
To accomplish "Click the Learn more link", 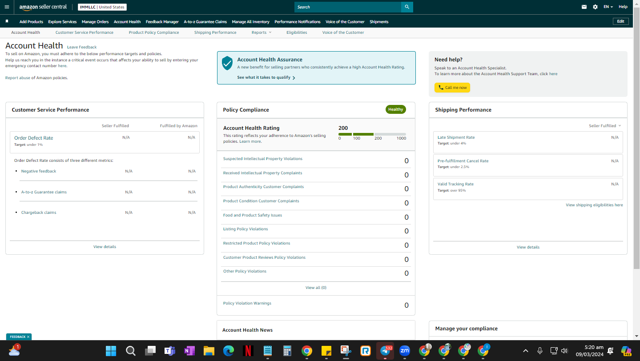I will tap(250, 141).
